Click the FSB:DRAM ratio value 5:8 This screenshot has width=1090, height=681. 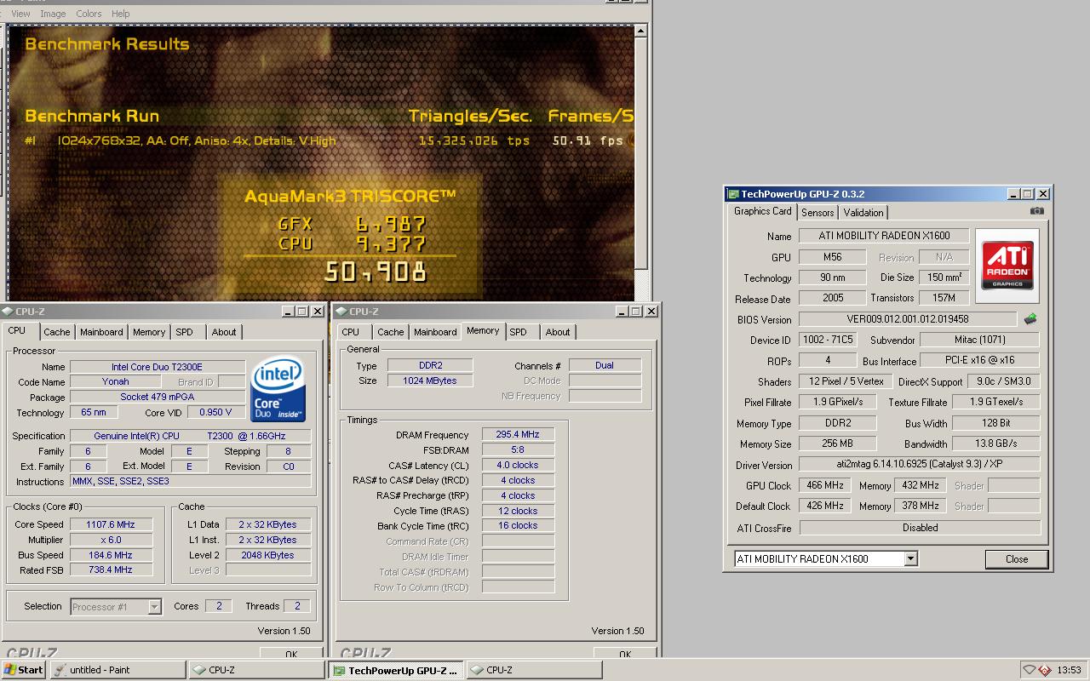click(x=518, y=450)
